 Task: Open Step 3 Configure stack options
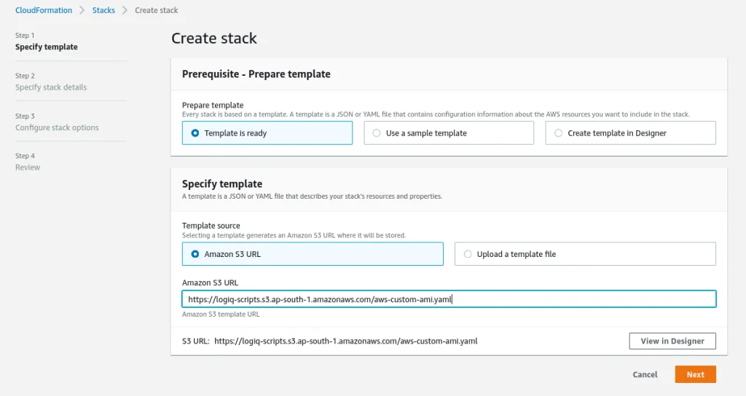[57, 128]
